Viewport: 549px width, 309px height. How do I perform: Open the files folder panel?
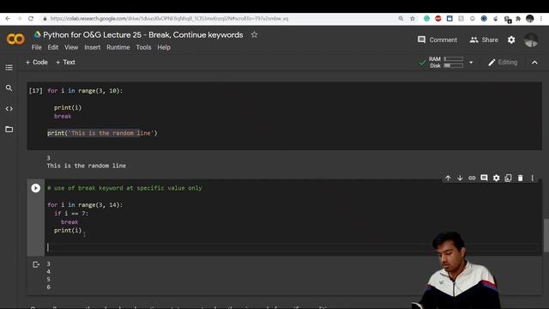click(9, 130)
